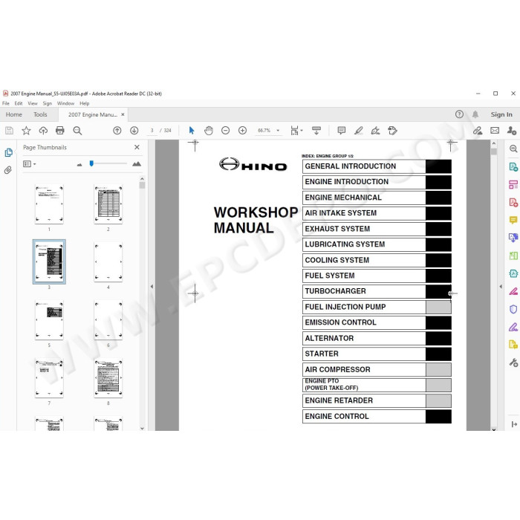Switch to the Tools tab
The image size is (520, 520).
click(x=40, y=114)
